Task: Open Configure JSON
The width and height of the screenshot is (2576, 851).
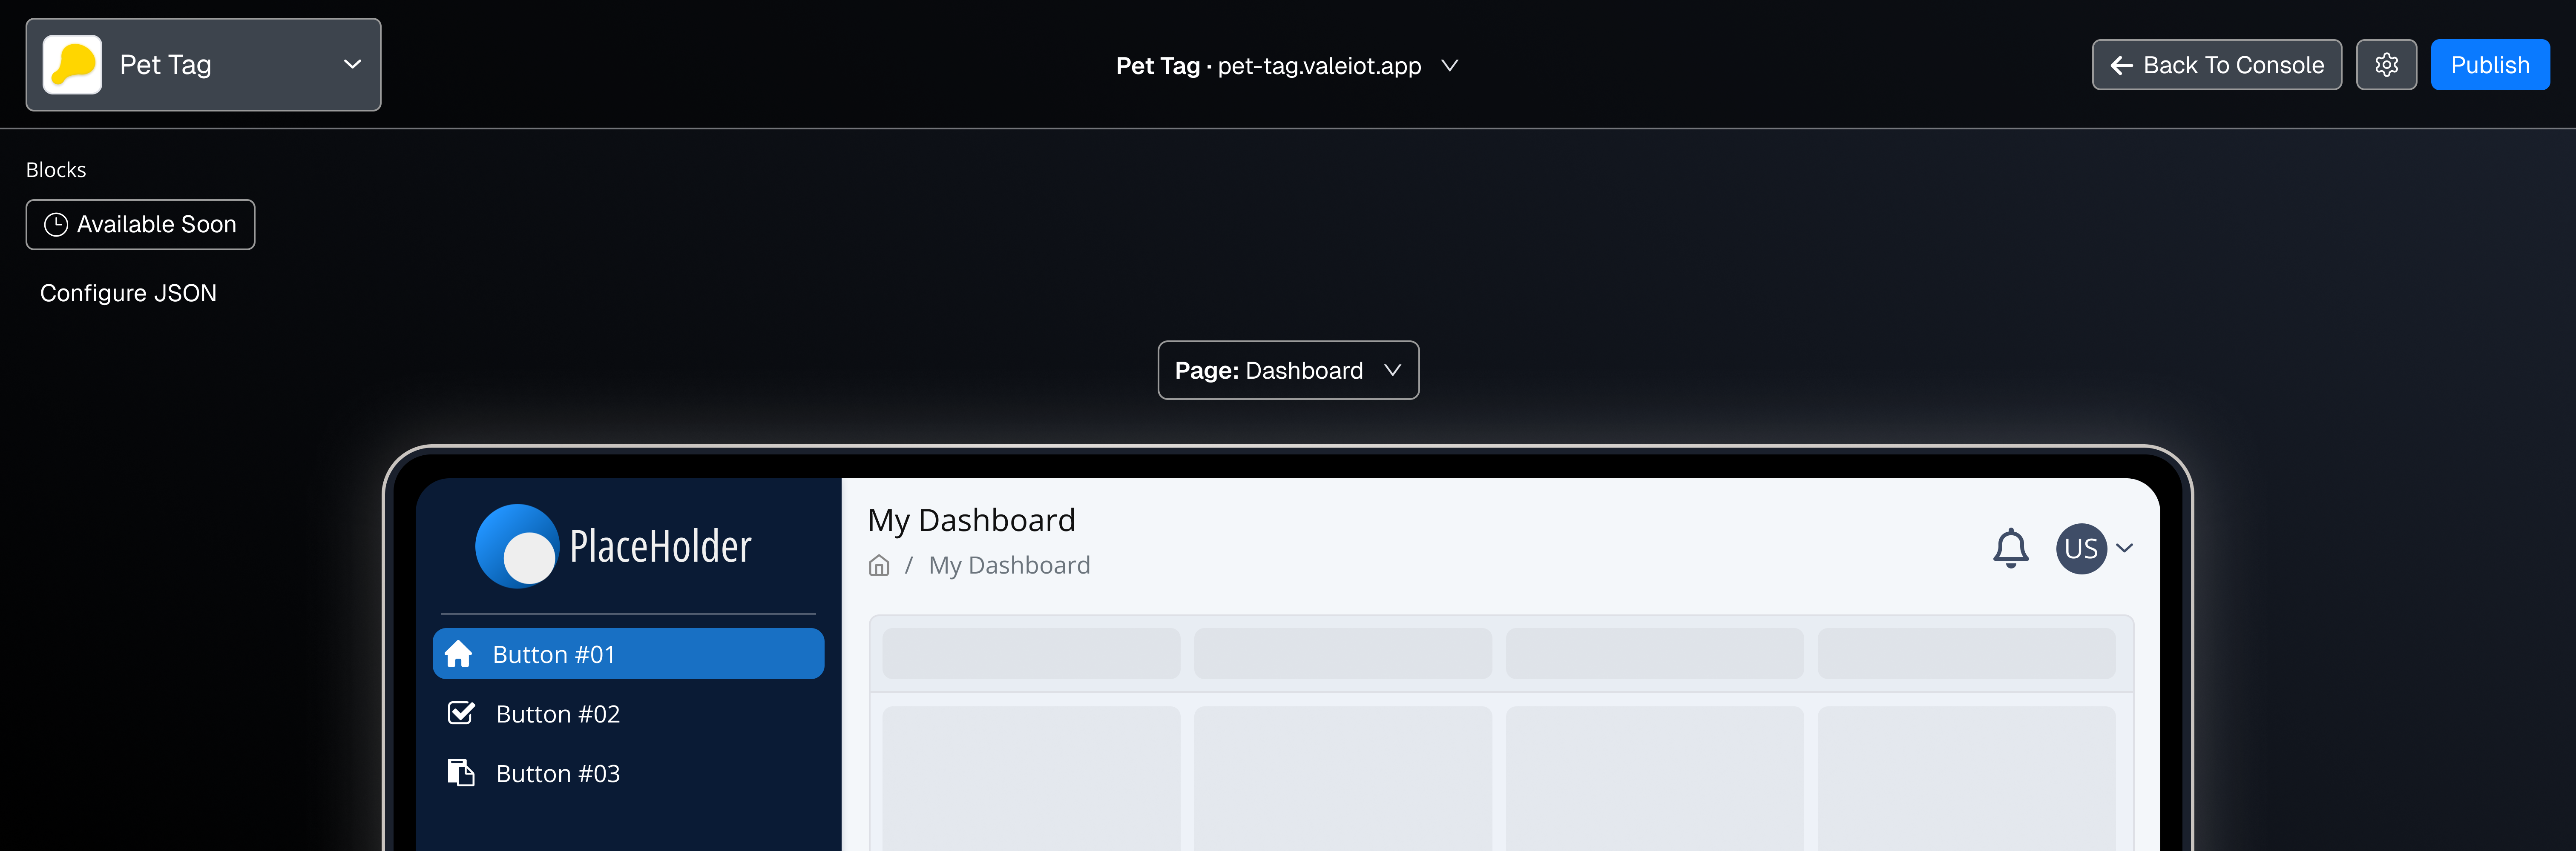Action: click(128, 294)
